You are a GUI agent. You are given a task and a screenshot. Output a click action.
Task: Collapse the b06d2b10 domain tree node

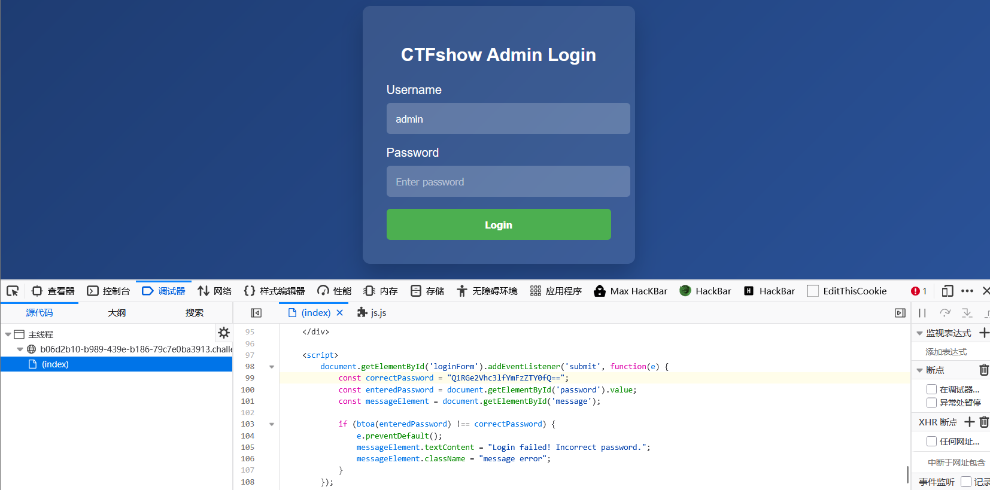click(20, 349)
